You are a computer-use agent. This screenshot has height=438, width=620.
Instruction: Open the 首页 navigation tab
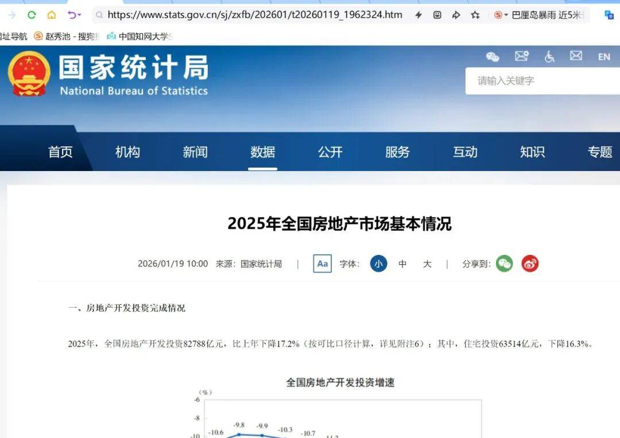[60, 152]
